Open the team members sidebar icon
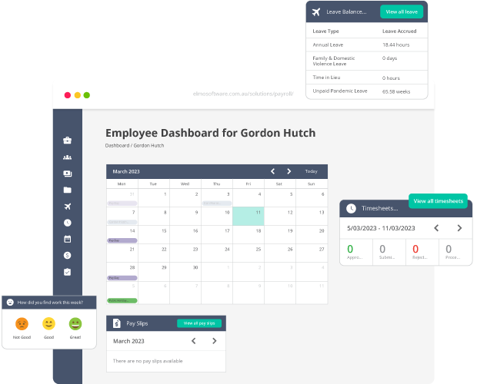Viewport: 477px width, 384px height. point(68,157)
